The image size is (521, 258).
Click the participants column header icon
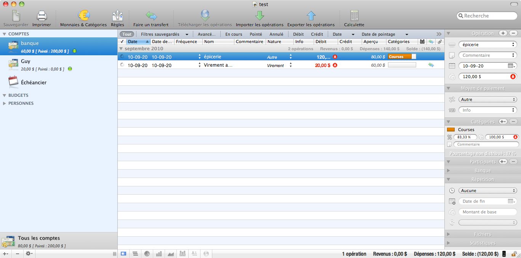422,42
